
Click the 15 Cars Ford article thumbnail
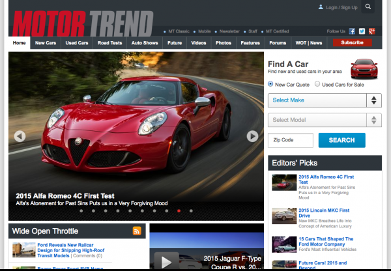[284, 244]
